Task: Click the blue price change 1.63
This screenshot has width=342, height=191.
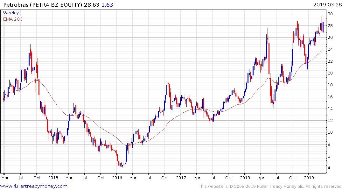Action: tap(107, 5)
